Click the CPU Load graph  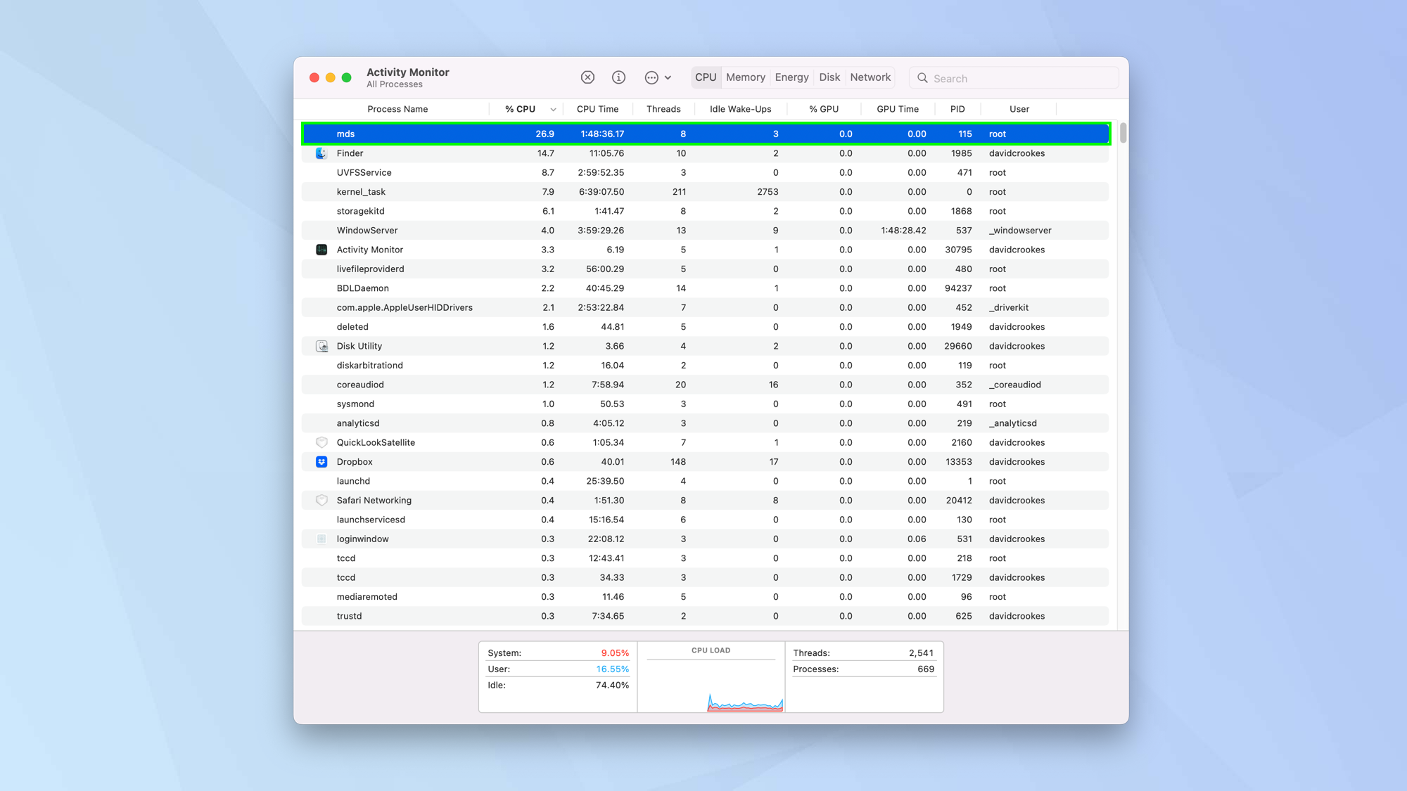pyautogui.click(x=711, y=676)
